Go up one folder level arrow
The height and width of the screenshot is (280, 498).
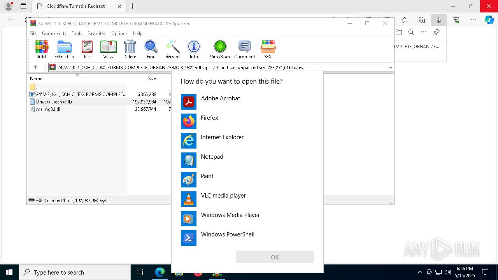[x=35, y=67]
